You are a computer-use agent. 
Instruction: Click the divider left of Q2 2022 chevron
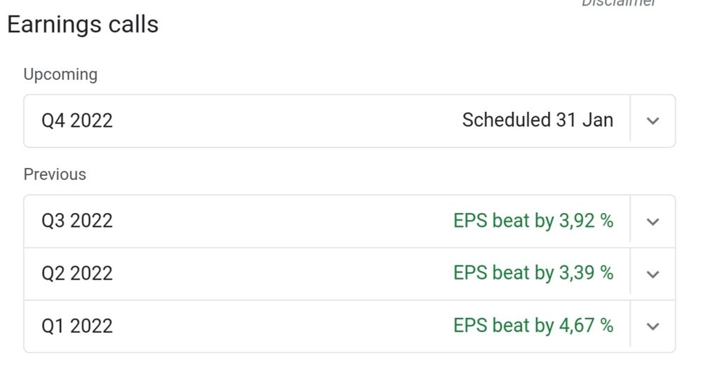[x=630, y=273]
